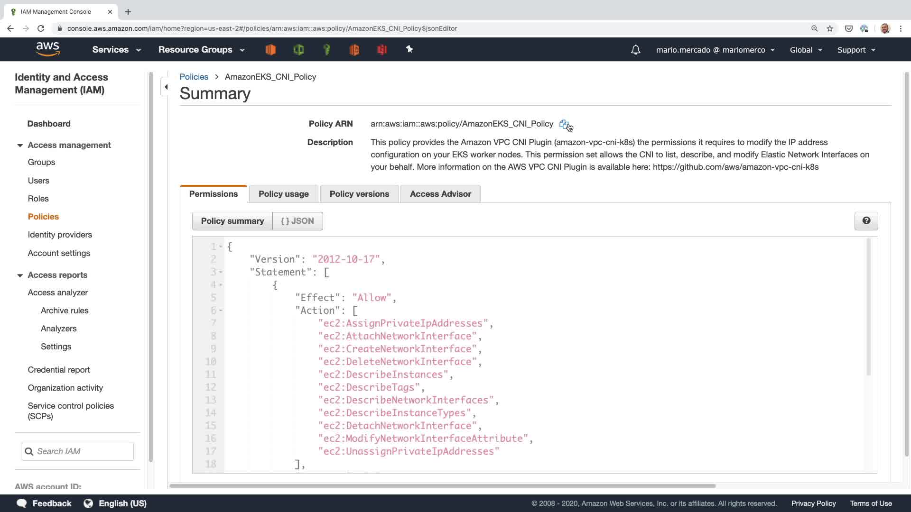Click the red service shortcut icon
911x512 pixels.
[382, 49]
